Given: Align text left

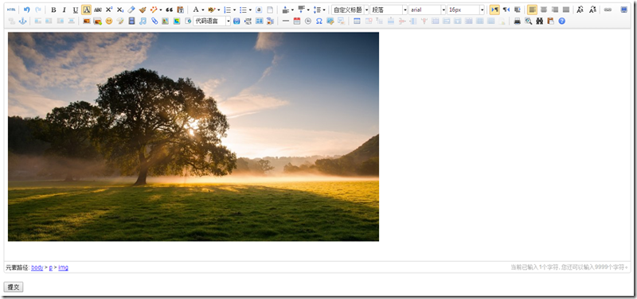Looking at the screenshot, I should coord(532,10).
